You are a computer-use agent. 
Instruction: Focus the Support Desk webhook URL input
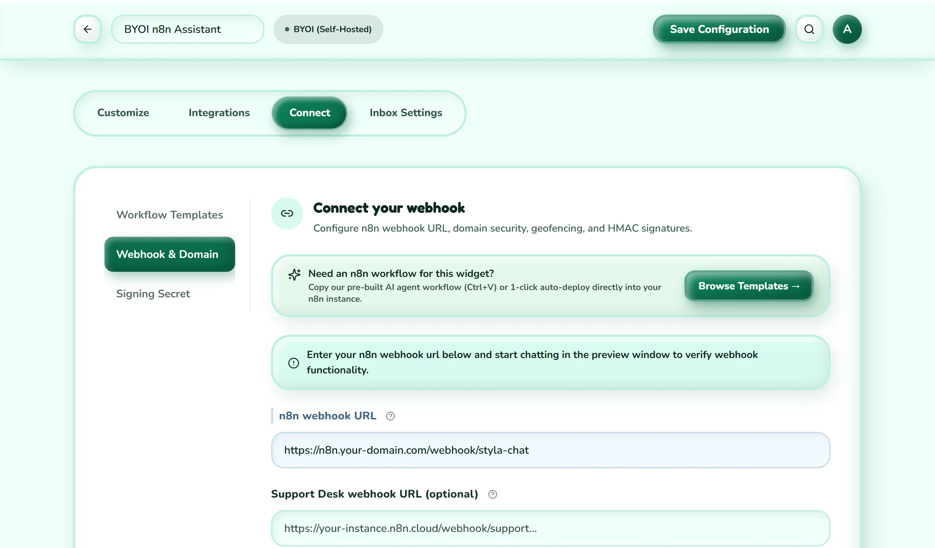(550, 528)
